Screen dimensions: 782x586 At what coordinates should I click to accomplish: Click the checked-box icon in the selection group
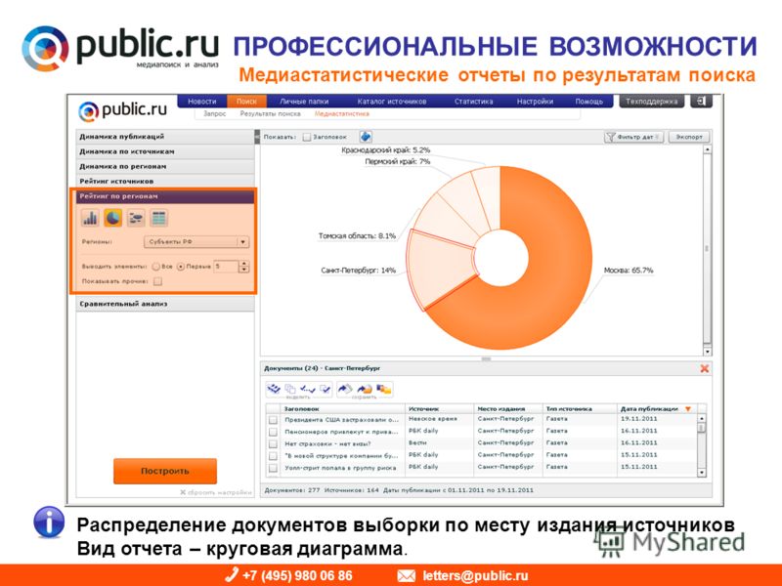[x=326, y=389]
